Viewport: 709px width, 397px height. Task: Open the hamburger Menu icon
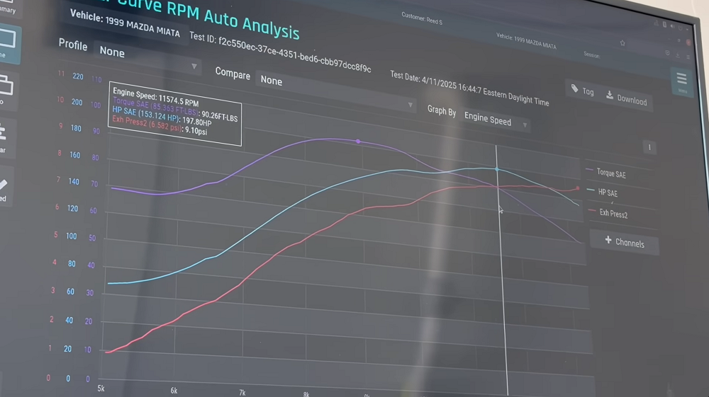681,80
